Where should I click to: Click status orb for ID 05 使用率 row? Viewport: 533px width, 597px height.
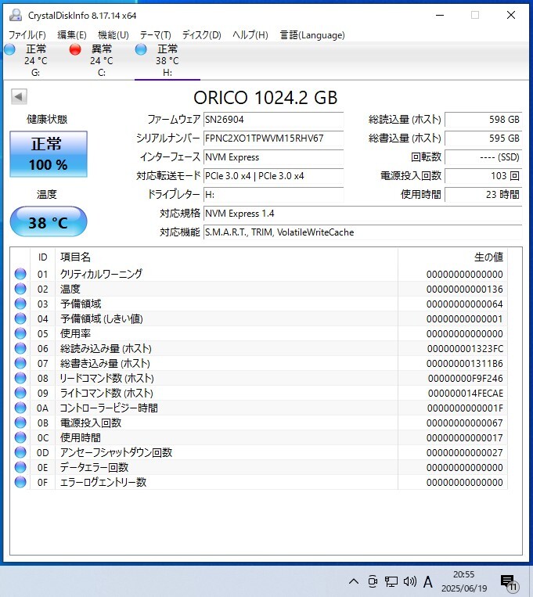20,333
